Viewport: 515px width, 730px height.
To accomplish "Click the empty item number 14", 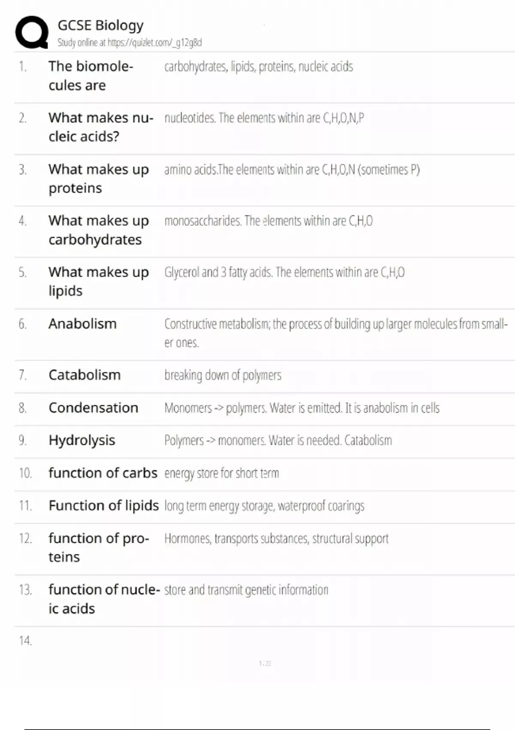I will pos(25,641).
